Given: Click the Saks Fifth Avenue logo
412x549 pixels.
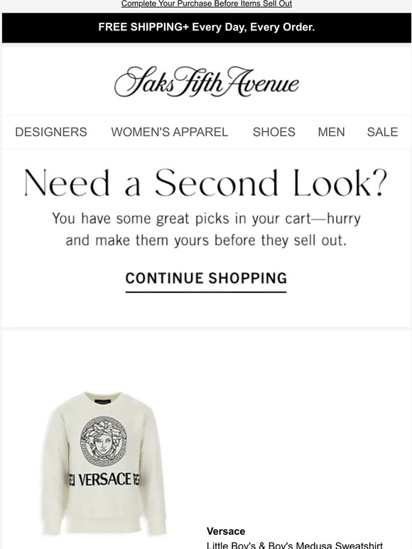Looking at the screenshot, I should coord(207,82).
